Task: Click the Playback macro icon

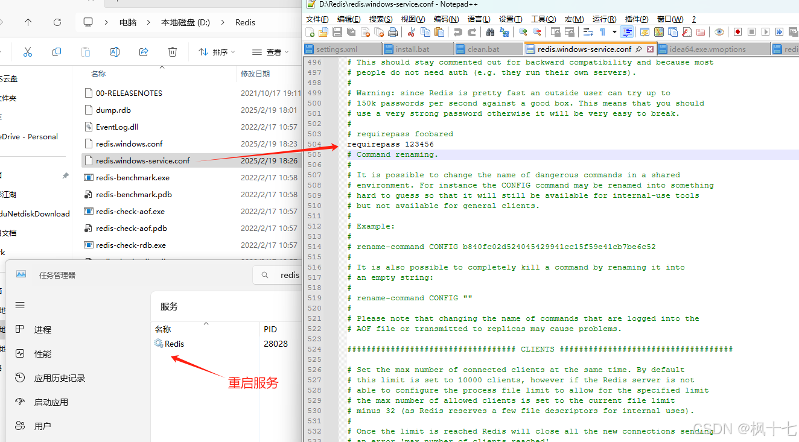Action: (x=765, y=32)
